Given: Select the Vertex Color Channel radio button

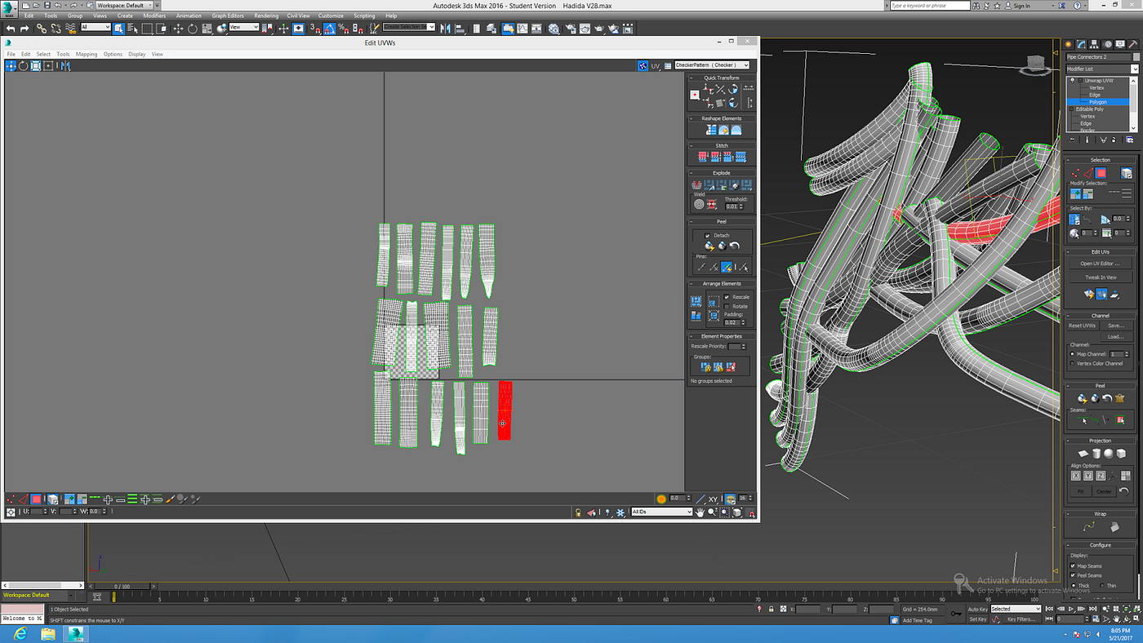Looking at the screenshot, I should (x=1072, y=363).
